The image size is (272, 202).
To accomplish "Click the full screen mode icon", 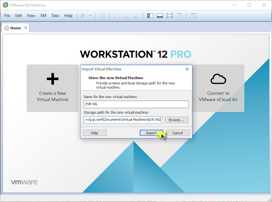I will [170, 16].
